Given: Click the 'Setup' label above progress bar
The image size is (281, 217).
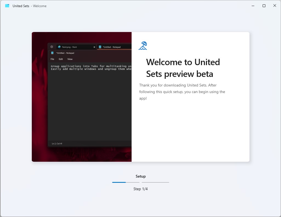Looking at the screenshot, I should [x=141, y=176].
